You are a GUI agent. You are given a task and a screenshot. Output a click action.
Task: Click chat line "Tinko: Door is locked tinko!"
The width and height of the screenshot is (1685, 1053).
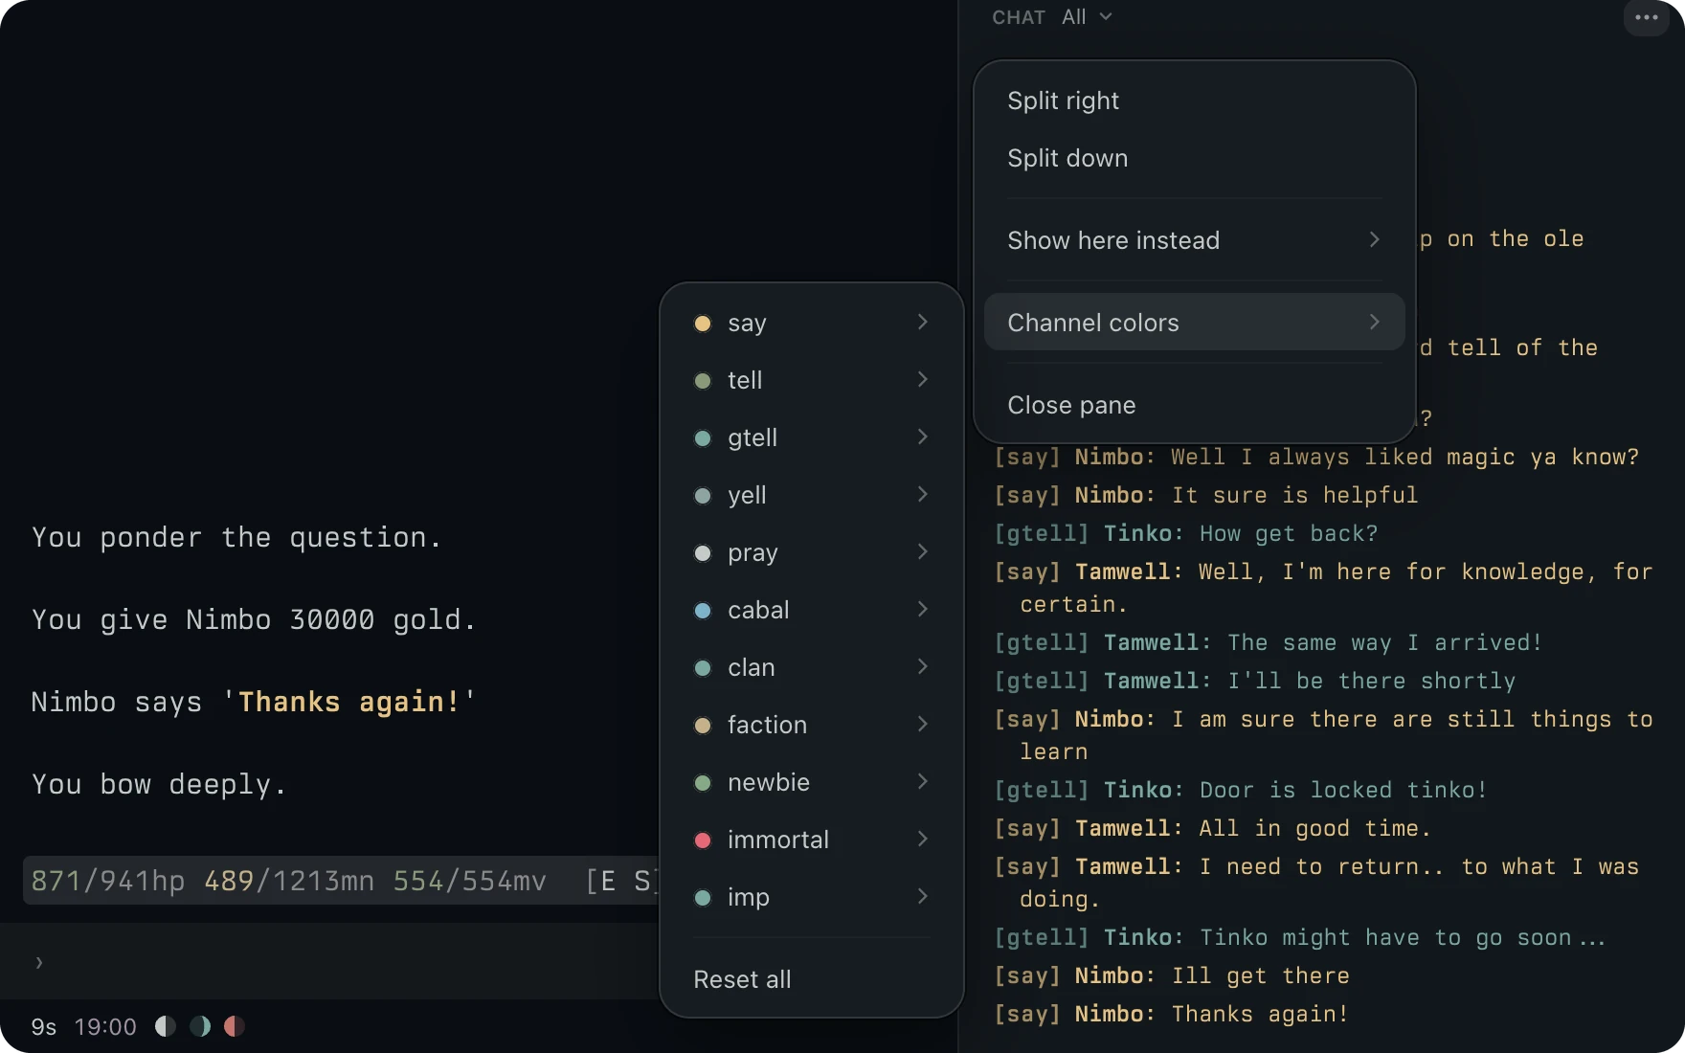click(1241, 790)
